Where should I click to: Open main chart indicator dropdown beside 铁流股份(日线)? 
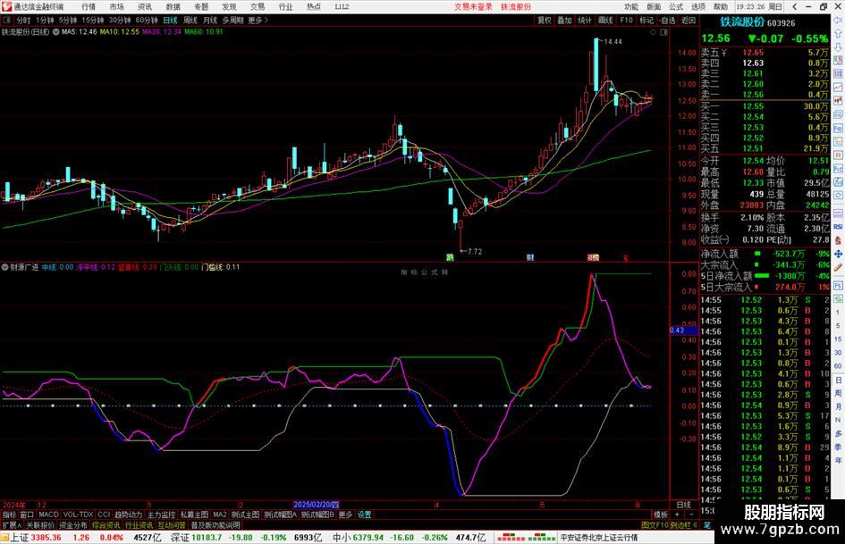pyautogui.click(x=55, y=32)
